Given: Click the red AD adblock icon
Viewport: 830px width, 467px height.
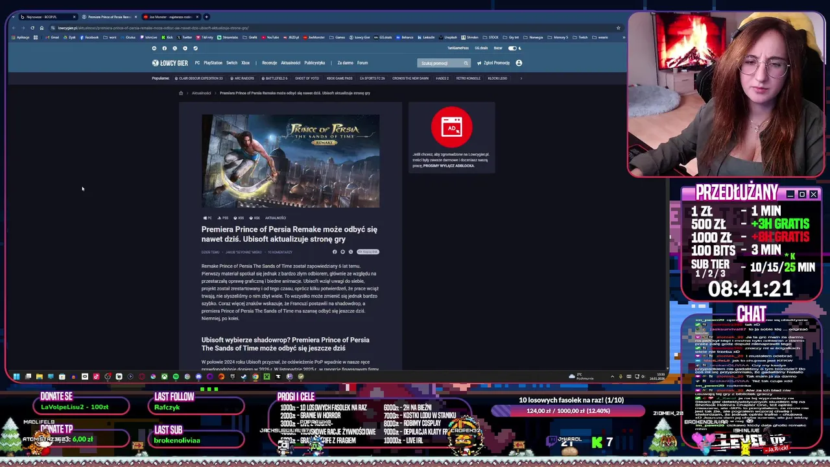Looking at the screenshot, I should [452, 127].
